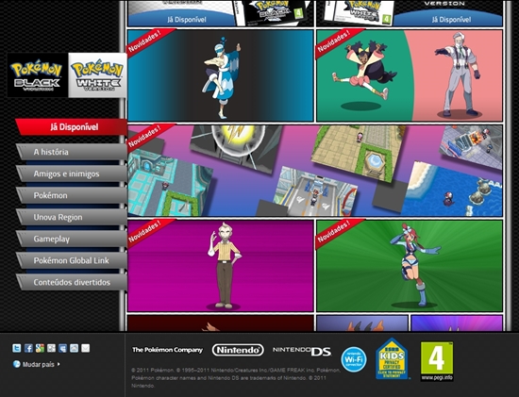Open the Gameplay menu item
519x397 pixels.
click(x=72, y=239)
